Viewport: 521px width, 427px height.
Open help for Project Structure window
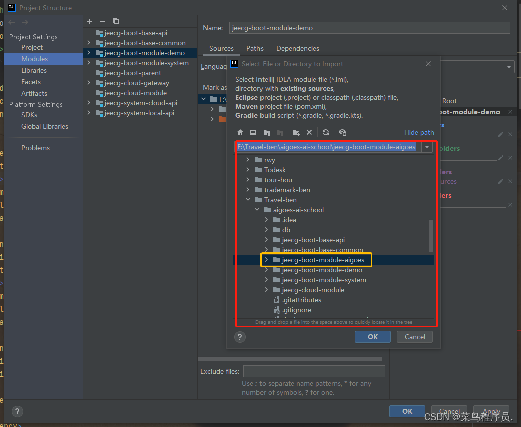(x=17, y=411)
